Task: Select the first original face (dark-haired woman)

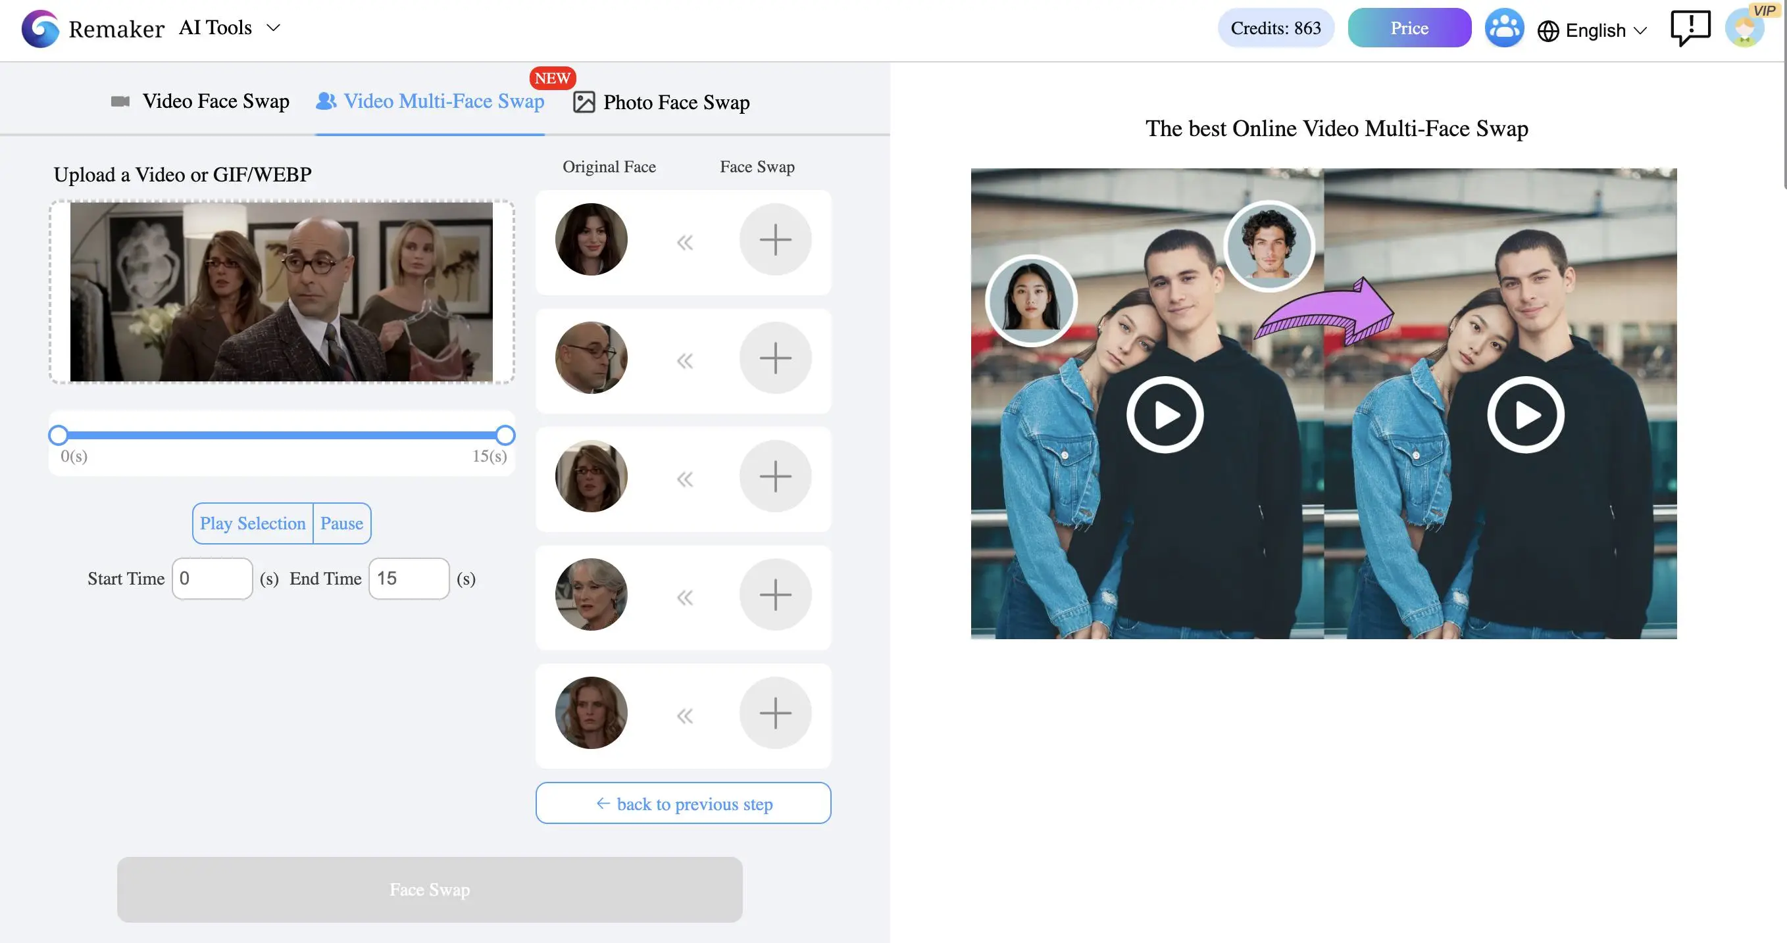Action: pyautogui.click(x=591, y=239)
